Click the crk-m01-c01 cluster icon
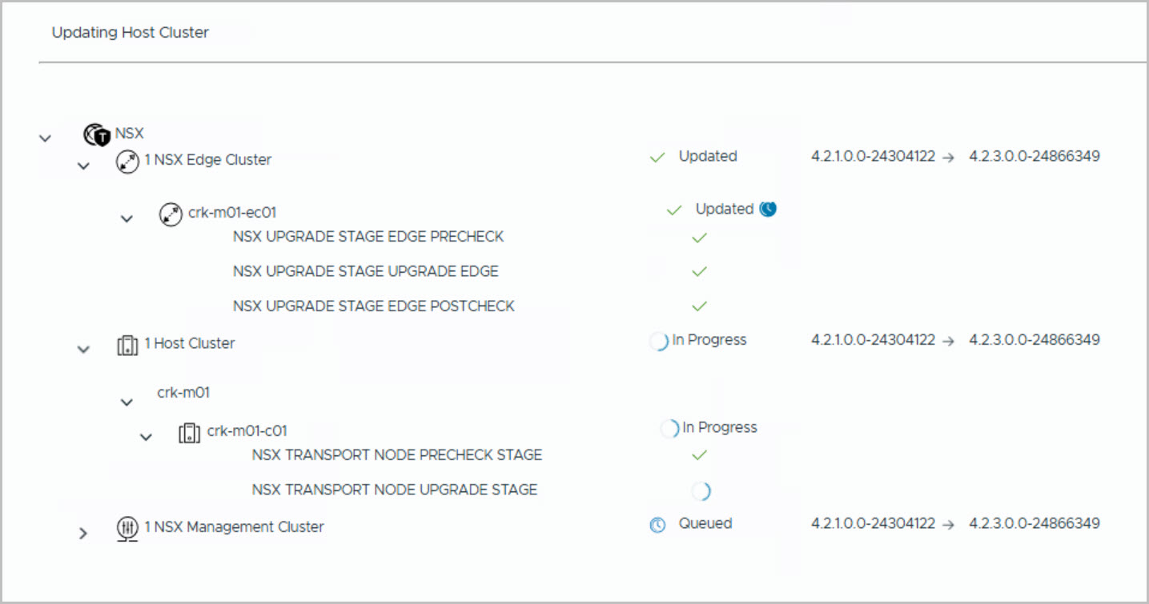Viewport: 1149px width, 604px height. tap(189, 433)
